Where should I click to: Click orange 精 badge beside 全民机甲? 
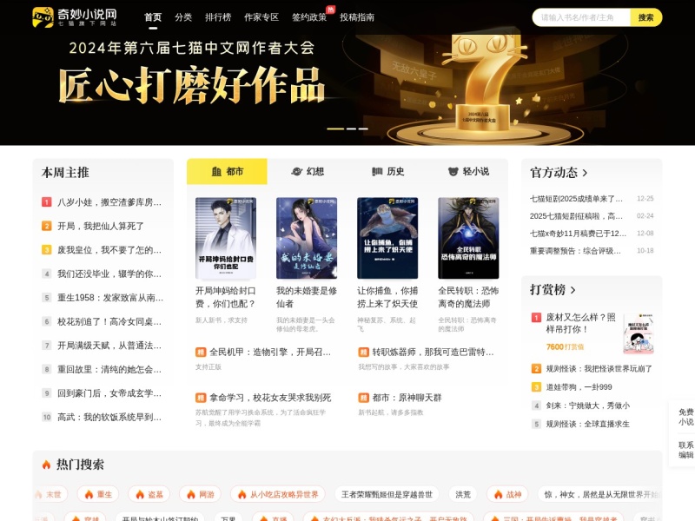(x=201, y=353)
